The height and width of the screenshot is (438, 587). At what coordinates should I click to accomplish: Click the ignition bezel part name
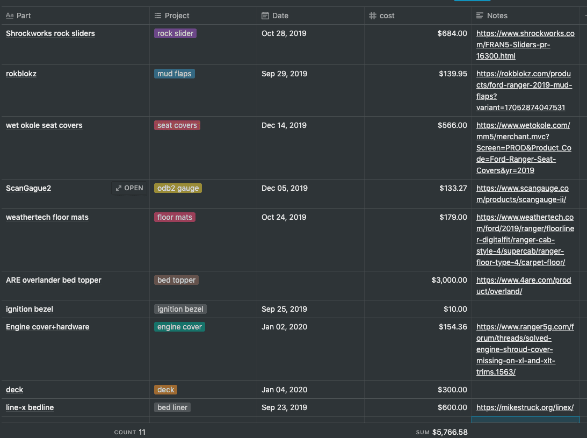pyautogui.click(x=30, y=309)
